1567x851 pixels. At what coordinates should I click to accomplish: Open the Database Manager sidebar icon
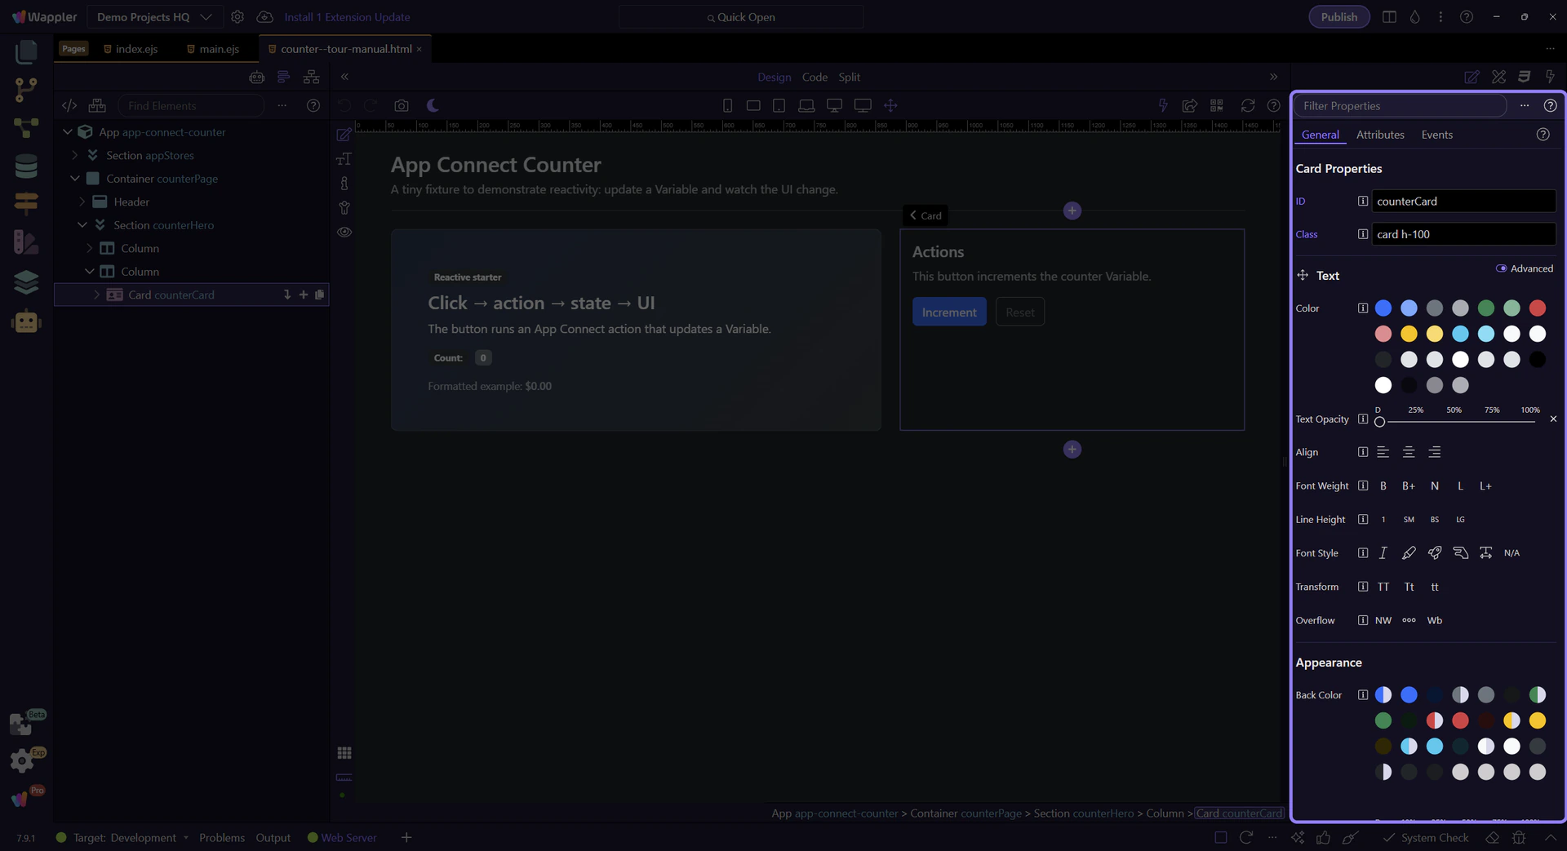coord(26,166)
